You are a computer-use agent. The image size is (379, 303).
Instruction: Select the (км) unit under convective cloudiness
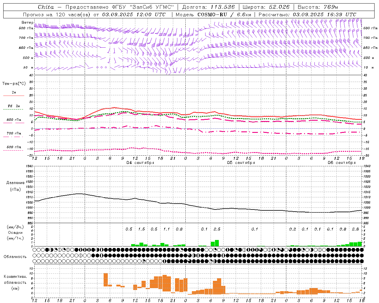pos(15,288)
